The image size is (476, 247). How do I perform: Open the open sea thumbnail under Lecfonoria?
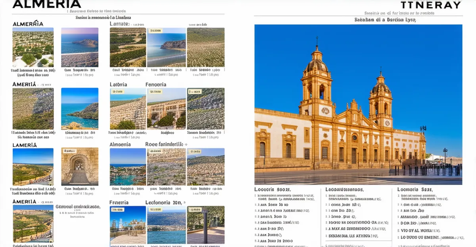coord(166,225)
